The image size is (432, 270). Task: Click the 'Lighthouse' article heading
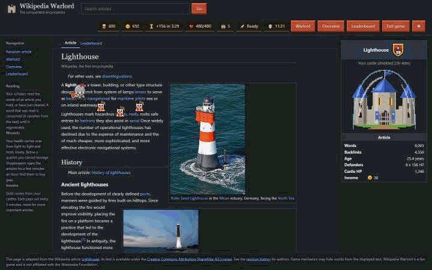tap(80, 56)
